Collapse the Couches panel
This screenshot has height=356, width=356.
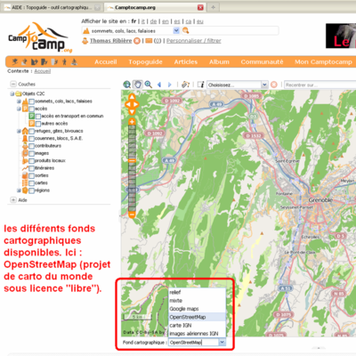coord(13,84)
